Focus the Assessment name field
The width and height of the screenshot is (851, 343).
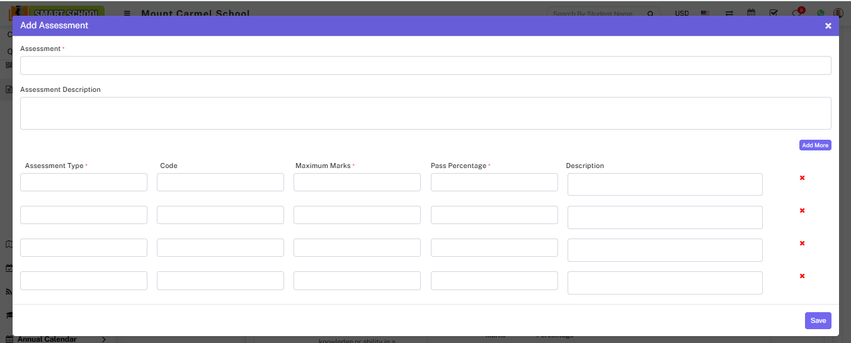click(425, 65)
